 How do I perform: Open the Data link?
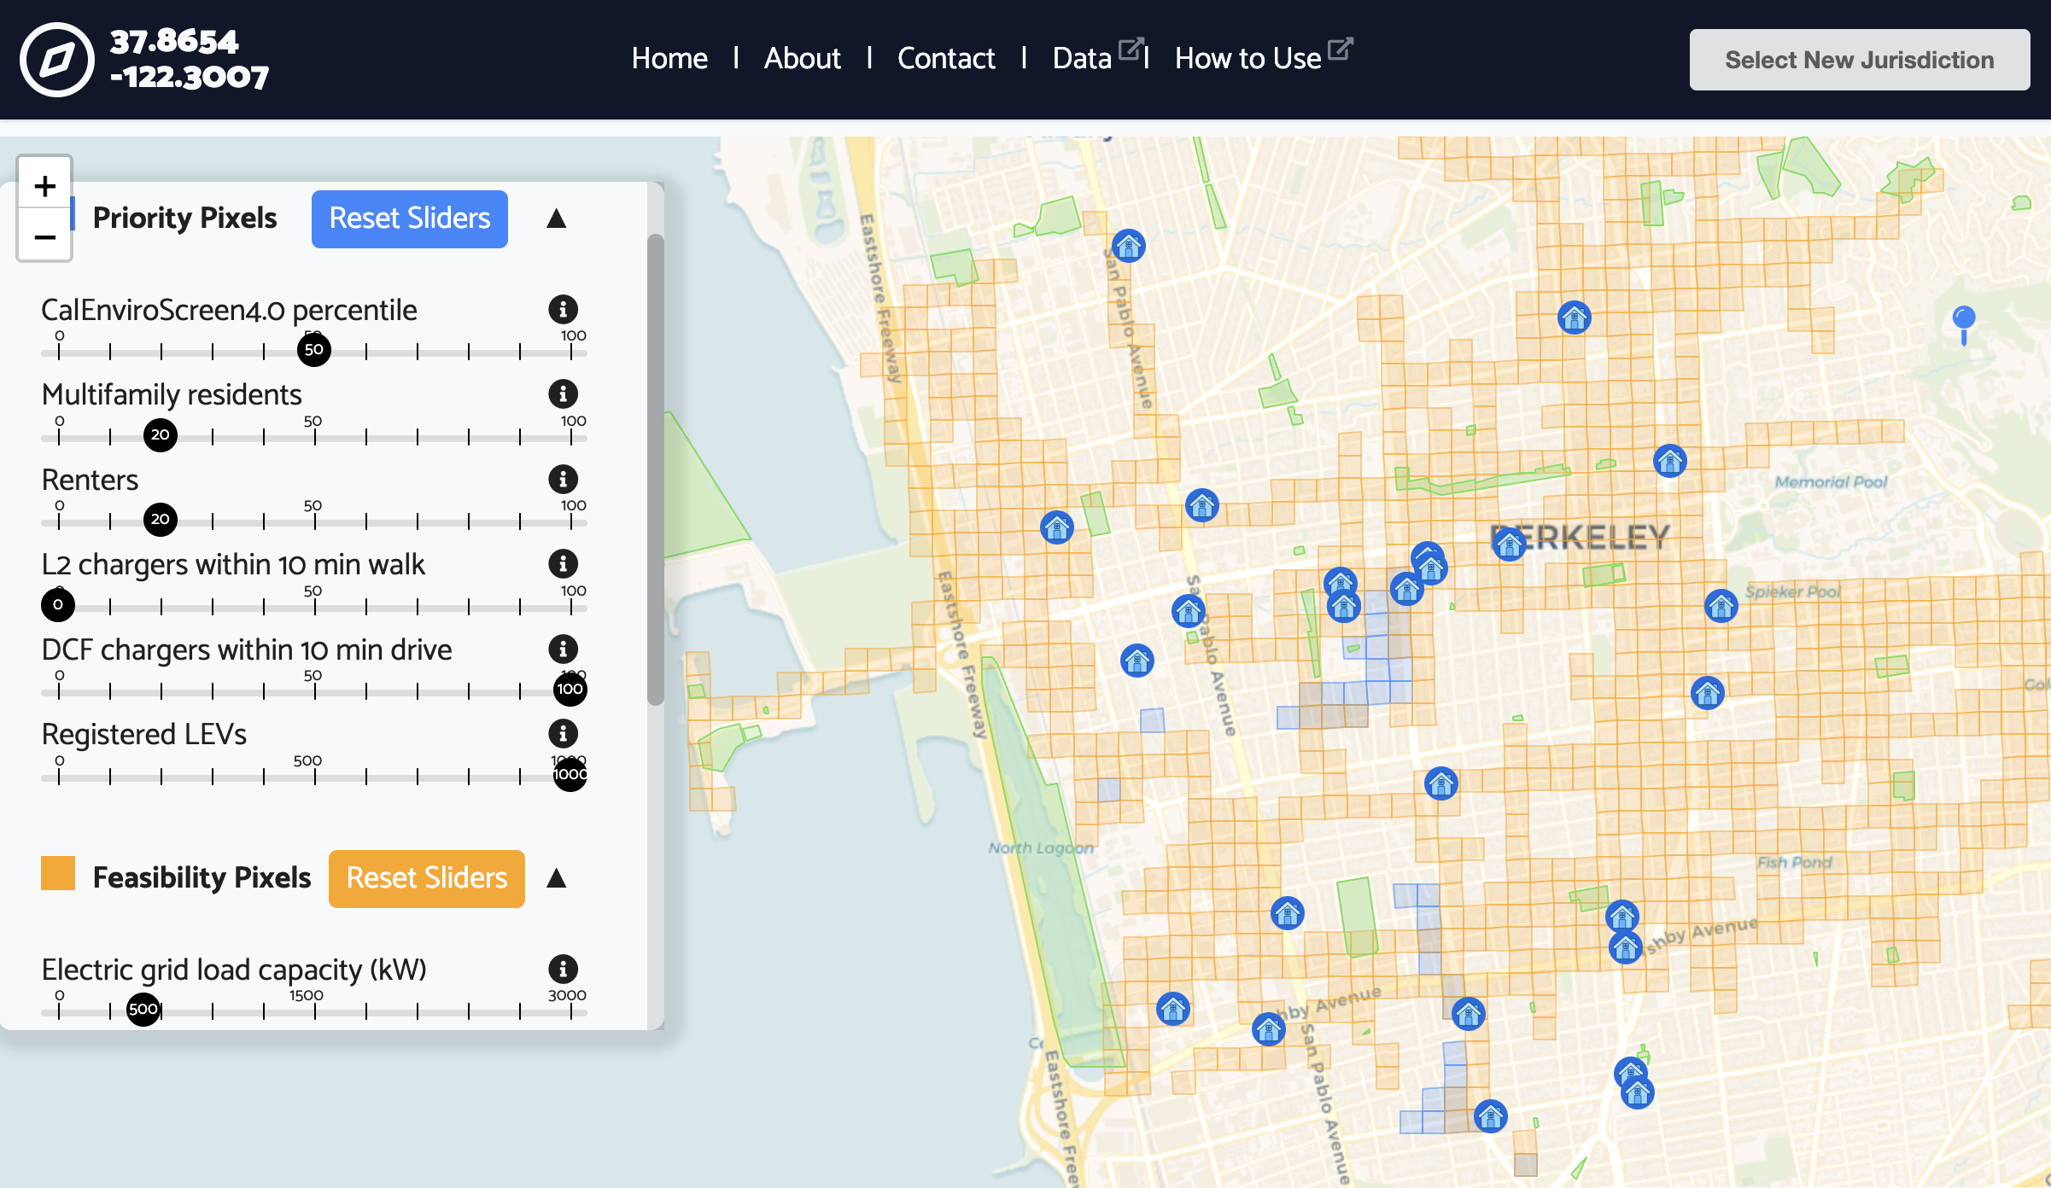tap(1082, 58)
